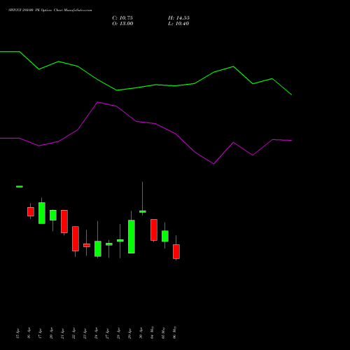Viewport: 350px width, 350px height.
Task: Click the 15 Apr date label
Action: [x=17, y=333]
